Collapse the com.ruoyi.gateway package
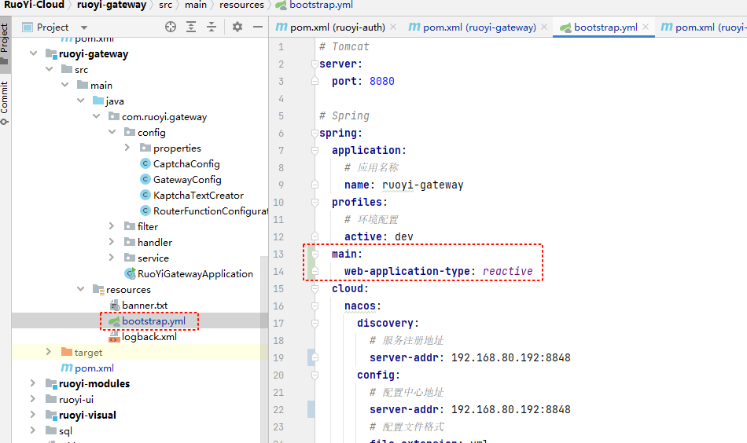The image size is (747, 443). [x=96, y=116]
